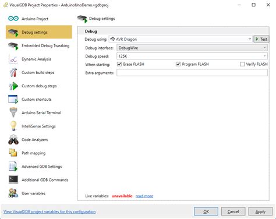Open Code Analyzers page

pos(35,140)
